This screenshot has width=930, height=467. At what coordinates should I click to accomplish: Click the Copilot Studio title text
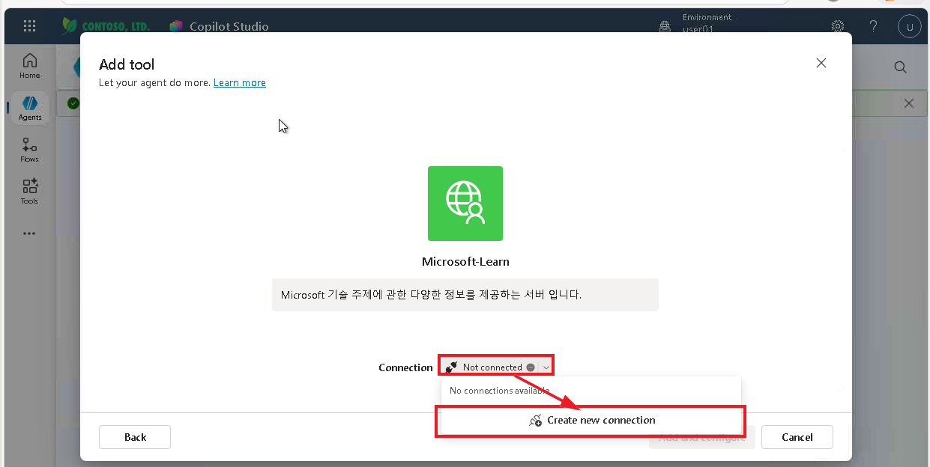pyautogui.click(x=229, y=27)
